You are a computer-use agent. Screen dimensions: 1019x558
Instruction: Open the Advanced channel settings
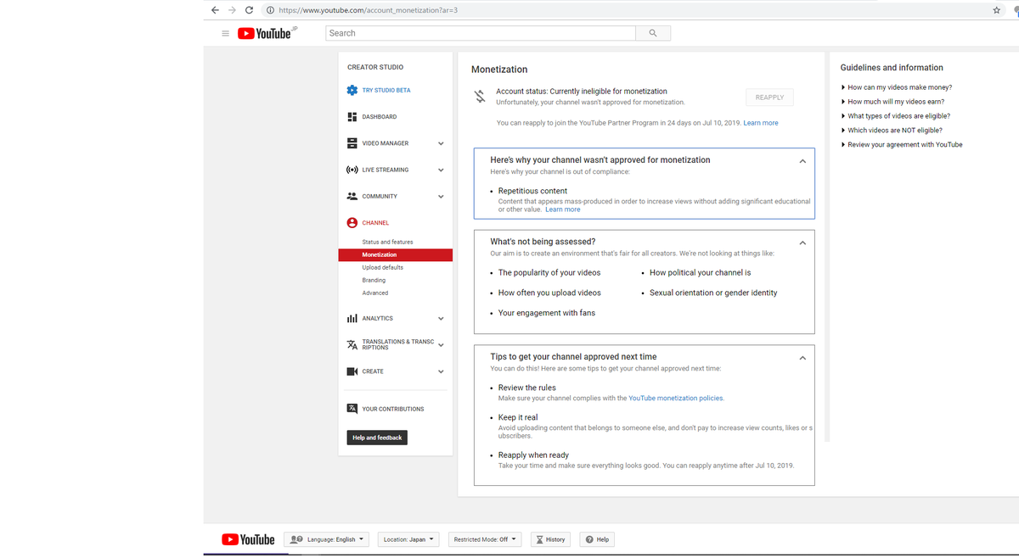click(x=374, y=293)
